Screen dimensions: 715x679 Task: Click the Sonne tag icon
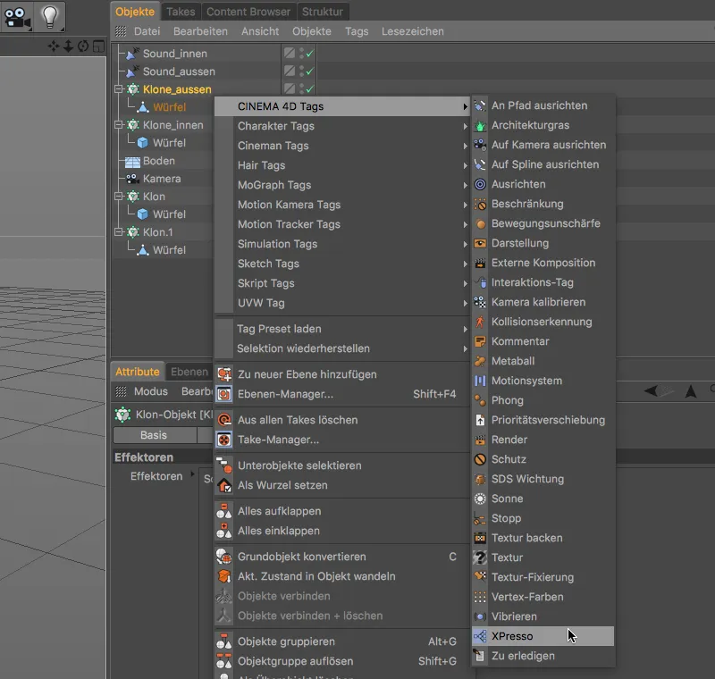(x=480, y=499)
